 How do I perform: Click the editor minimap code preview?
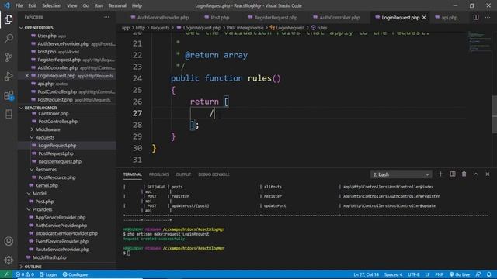coord(479,41)
